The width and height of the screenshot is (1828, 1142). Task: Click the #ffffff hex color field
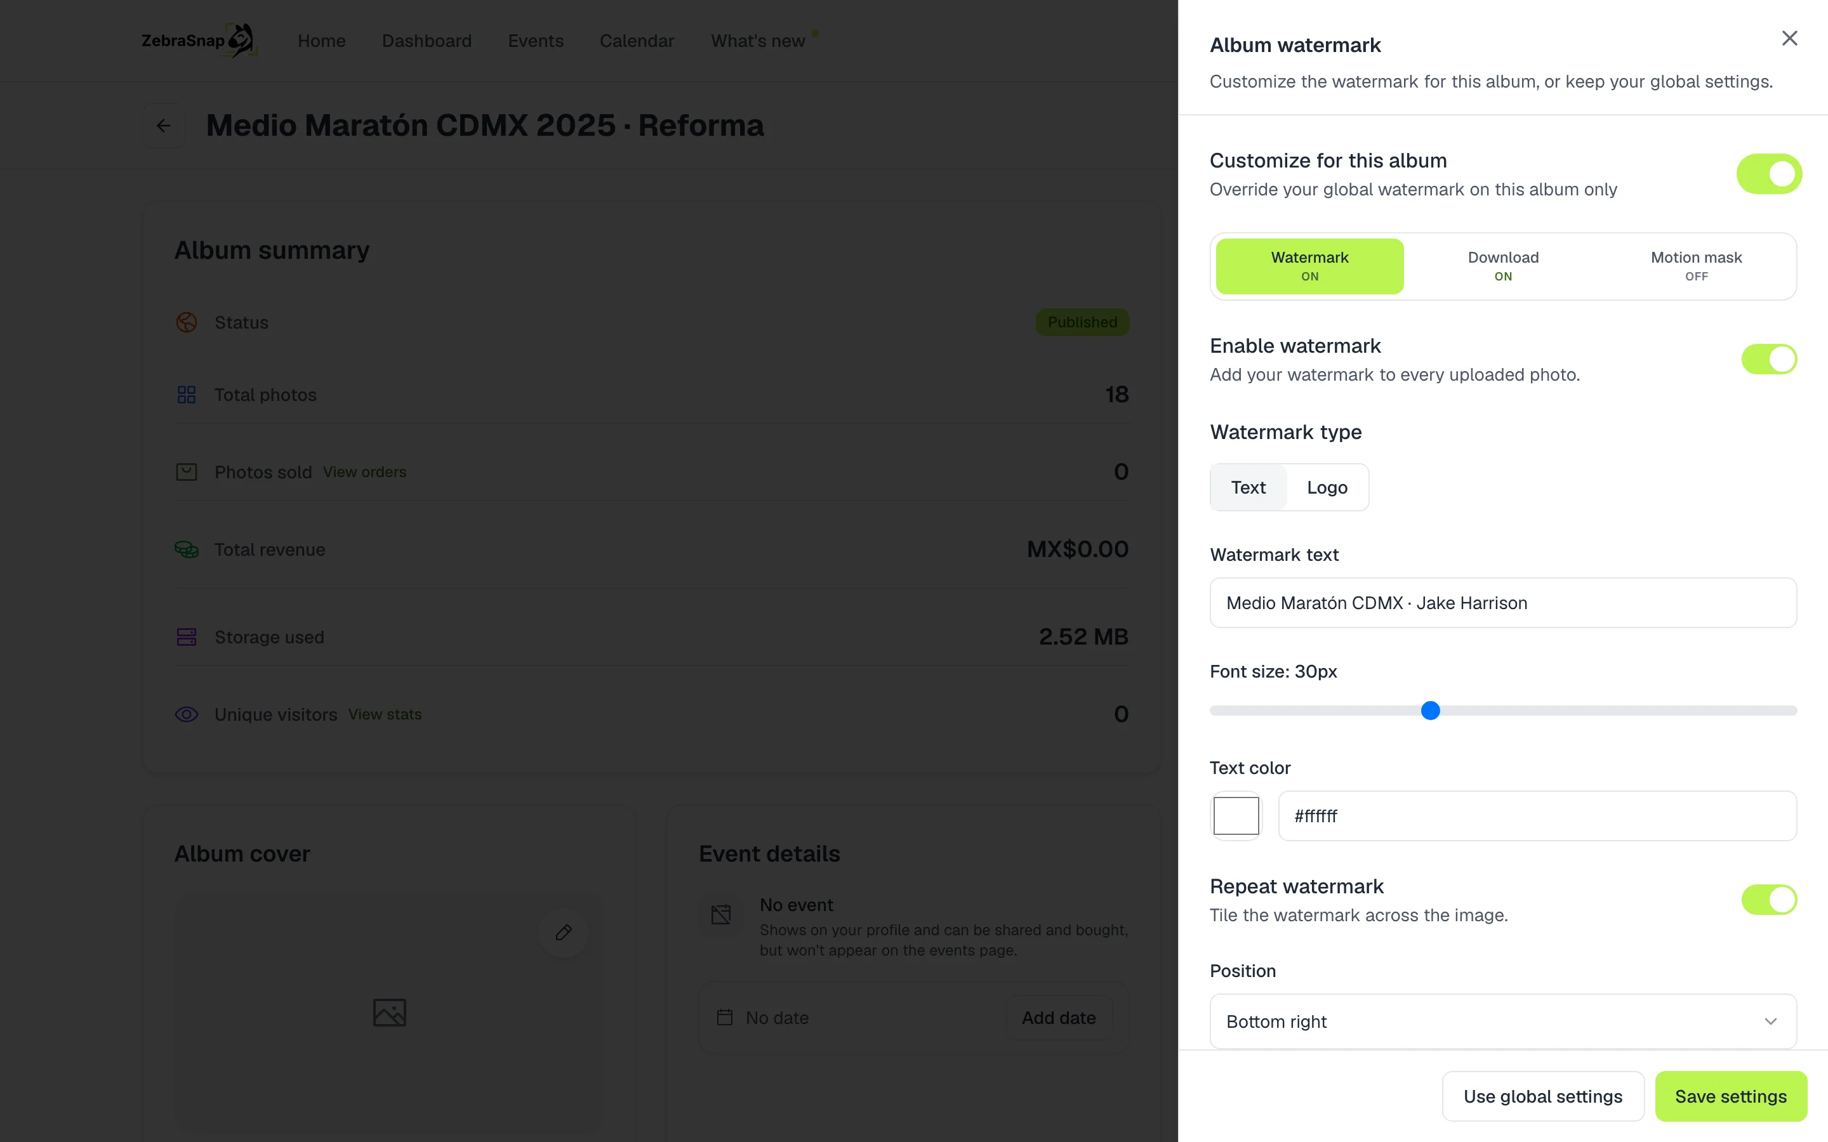pyautogui.click(x=1537, y=816)
